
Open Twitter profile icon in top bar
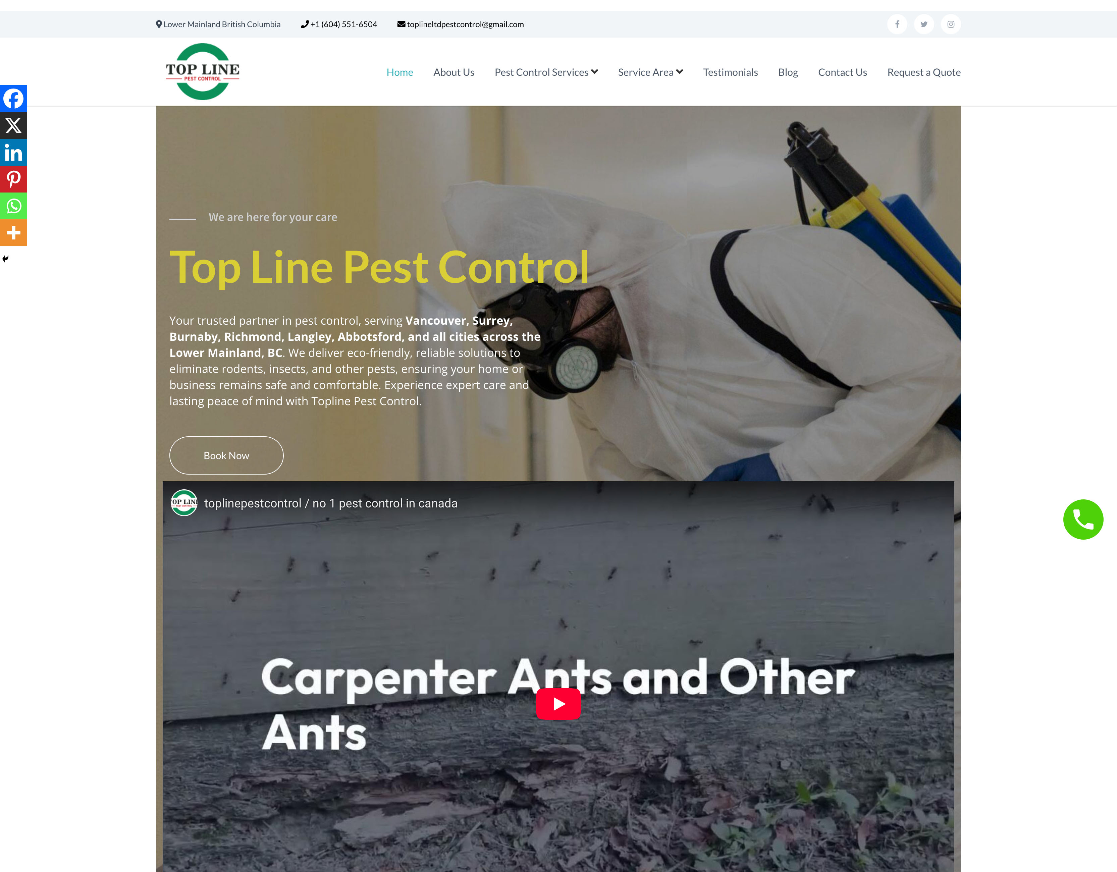pos(924,24)
